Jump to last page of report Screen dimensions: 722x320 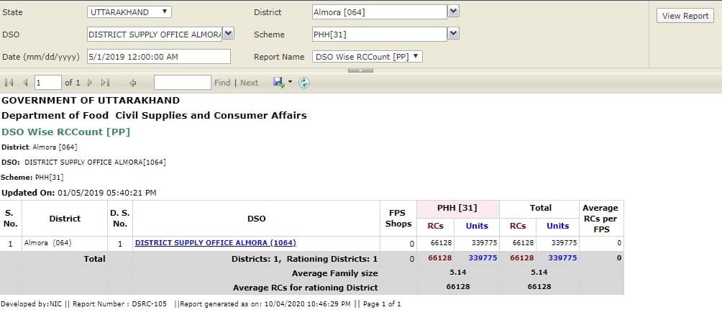[x=106, y=83]
